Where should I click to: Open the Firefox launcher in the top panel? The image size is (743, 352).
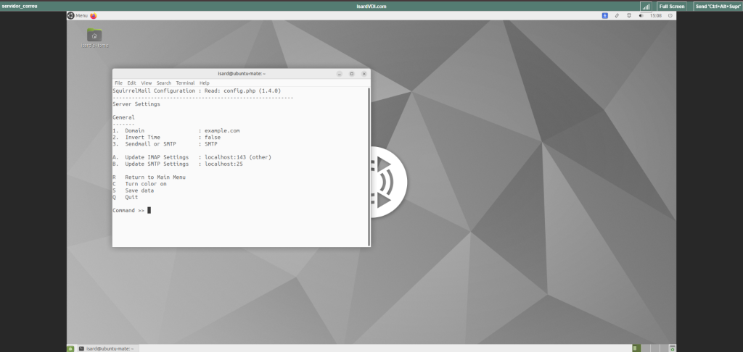pos(94,16)
